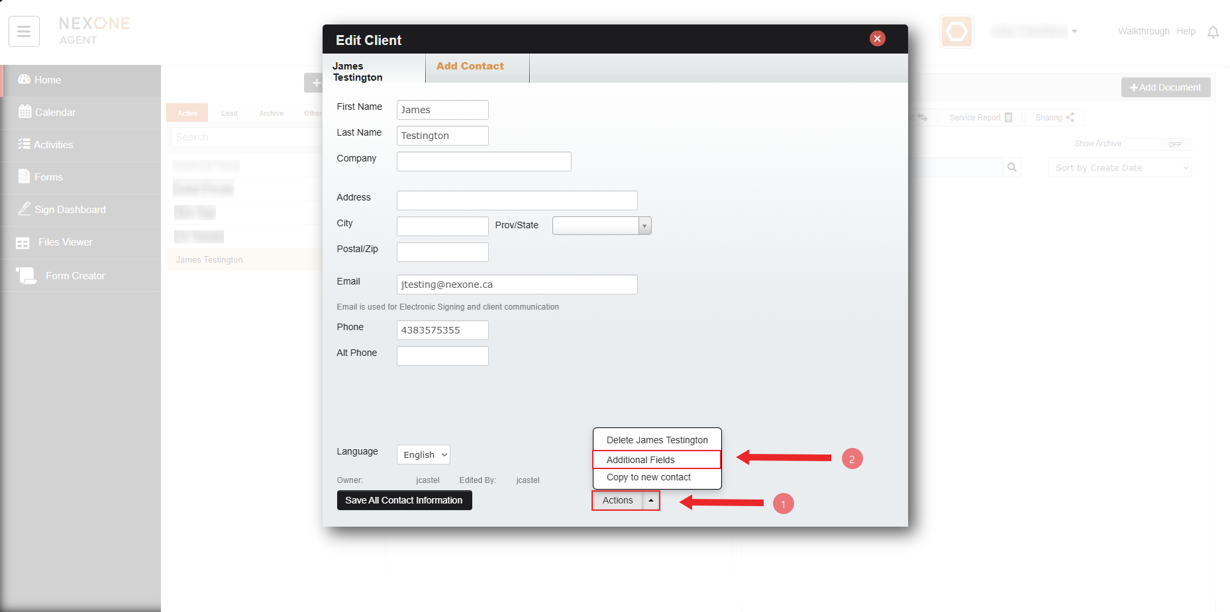Expand the Sort by Create Date dropdown

pyautogui.click(x=1119, y=168)
